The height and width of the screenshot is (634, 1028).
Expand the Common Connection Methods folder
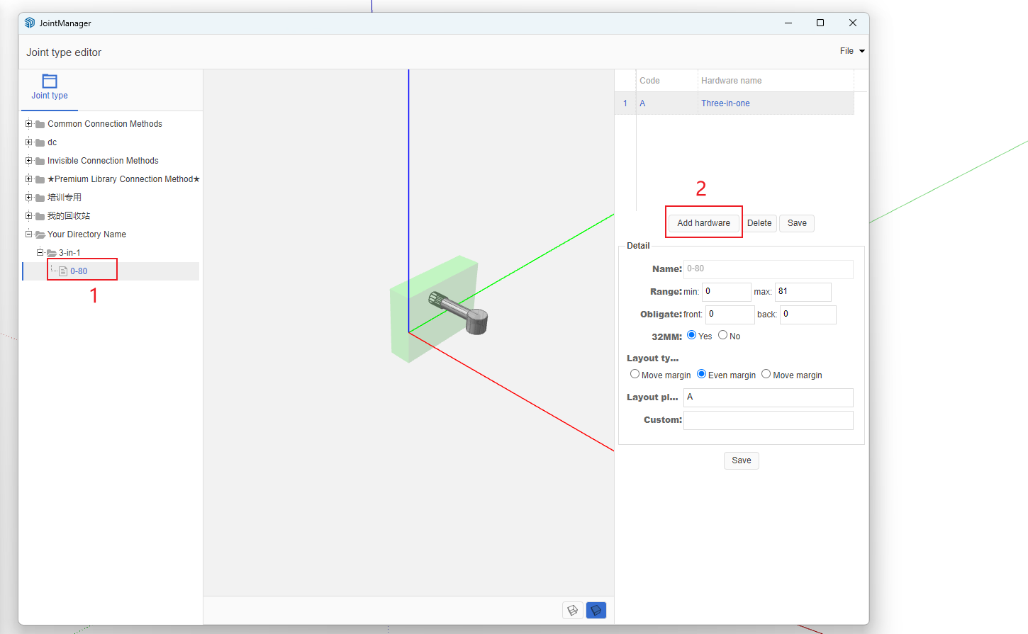29,124
